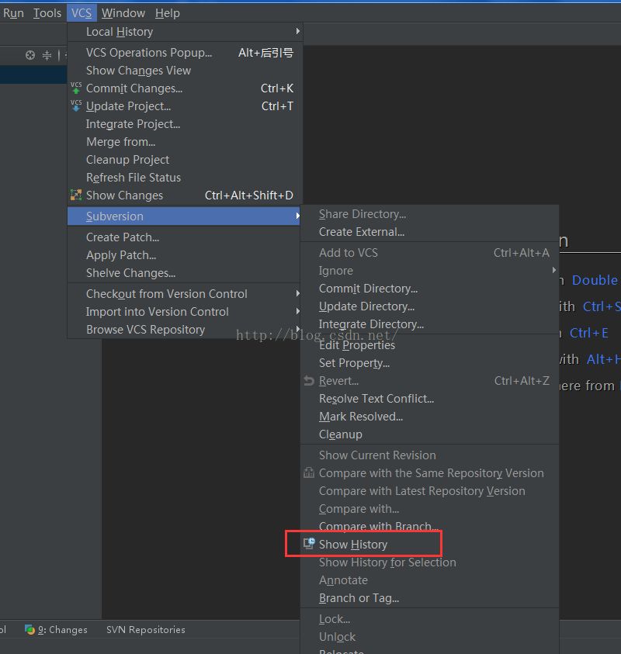Image resolution: width=621 pixels, height=654 pixels.
Task: Click the collapse-all icon in project panel
Action: [47, 55]
